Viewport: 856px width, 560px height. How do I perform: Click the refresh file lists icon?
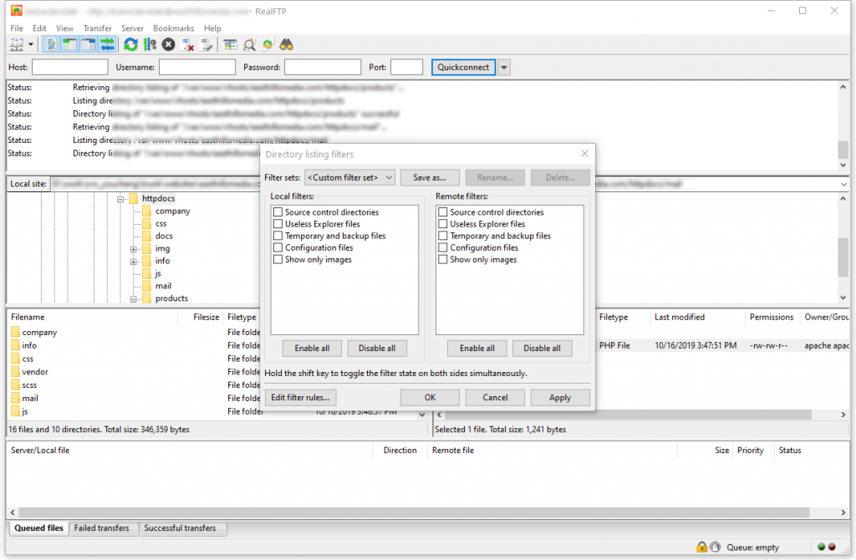[130, 45]
